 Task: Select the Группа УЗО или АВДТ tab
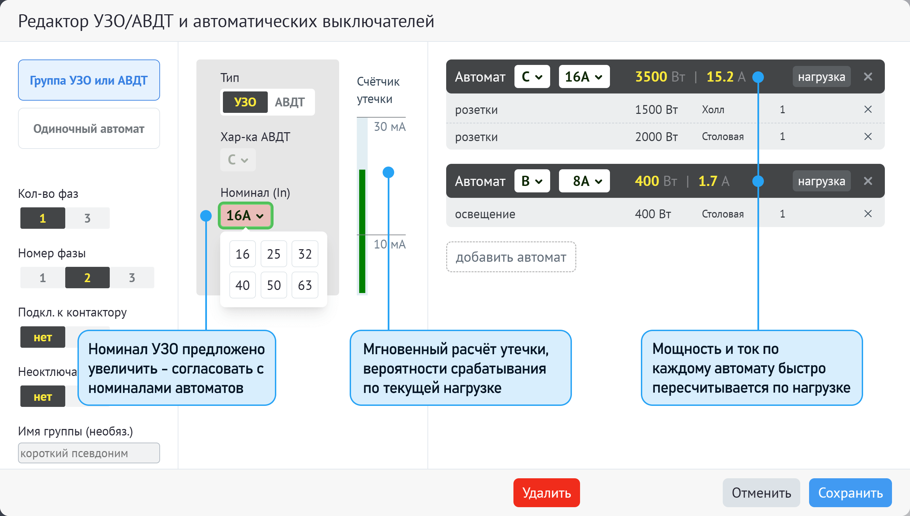coord(89,80)
